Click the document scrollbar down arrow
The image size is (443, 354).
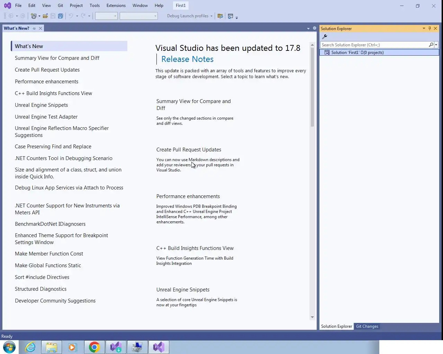click(x=312, y=317)
